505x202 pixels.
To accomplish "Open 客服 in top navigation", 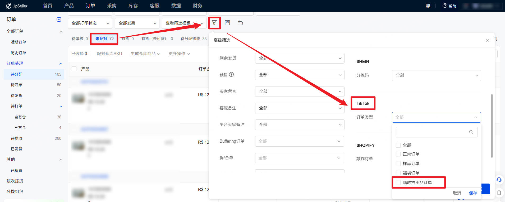I will (155, 6).
